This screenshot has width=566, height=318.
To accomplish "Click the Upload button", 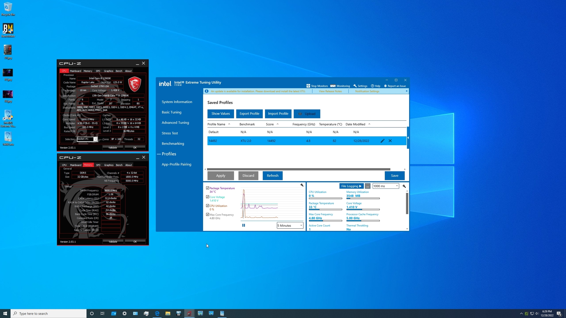I will 307,114.
